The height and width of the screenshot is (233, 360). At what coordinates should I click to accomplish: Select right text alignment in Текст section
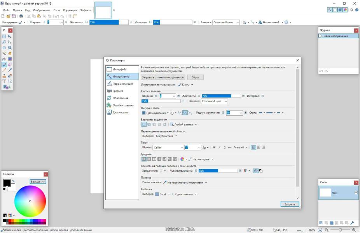point(264,148)
